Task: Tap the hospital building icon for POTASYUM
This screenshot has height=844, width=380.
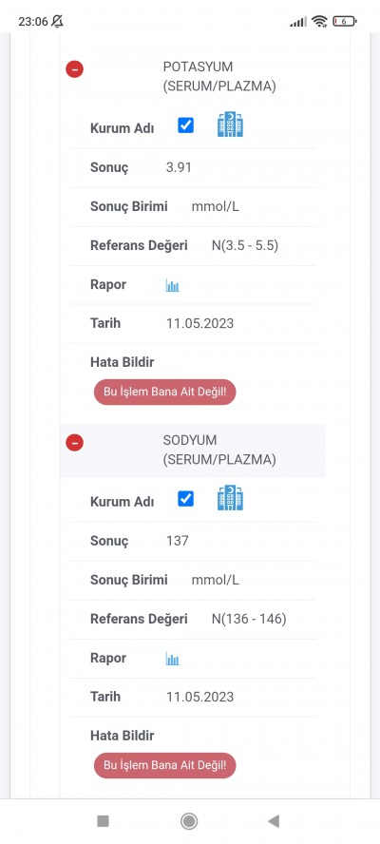Action: pyautogui.click(x=230, y=125)
